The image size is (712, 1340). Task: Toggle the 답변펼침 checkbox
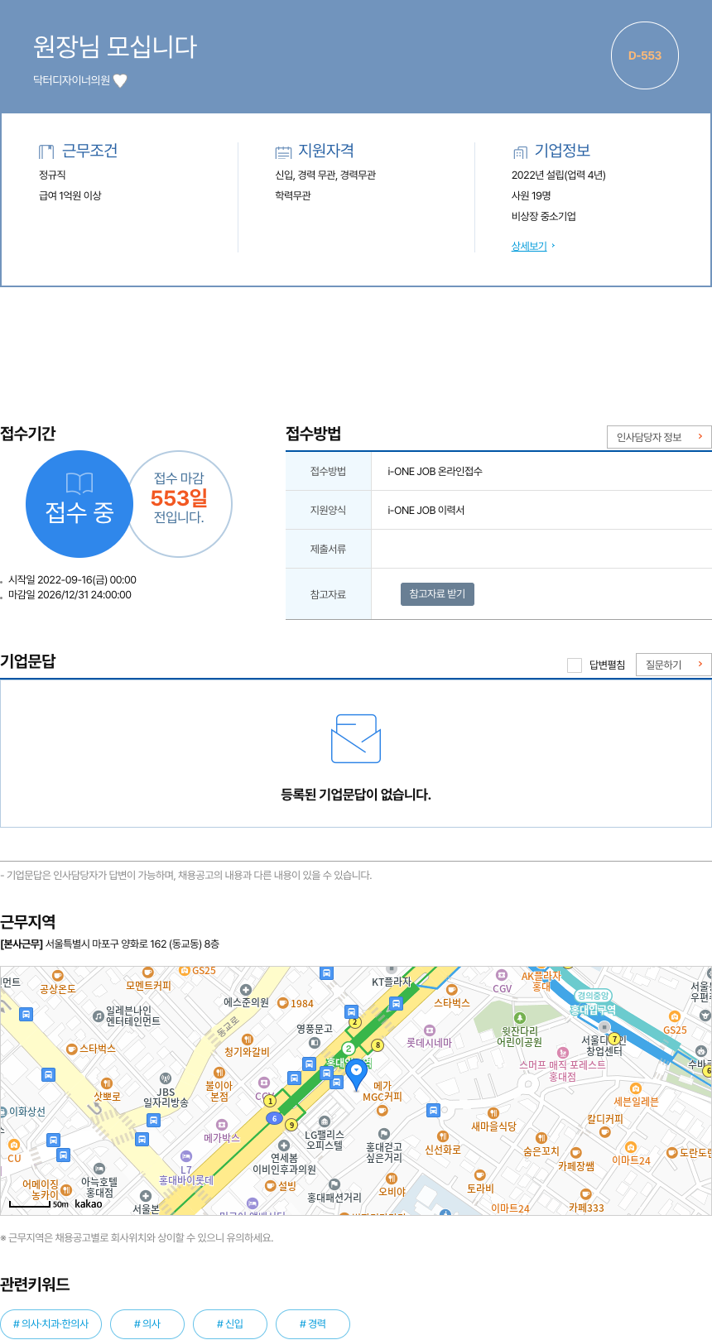pyautogui.click(x=575, y=665)
